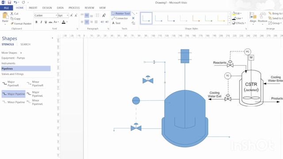Open Valves and Fittings stencil
Image resolution: width=283 pixels, height=159 pixels.
13,74
